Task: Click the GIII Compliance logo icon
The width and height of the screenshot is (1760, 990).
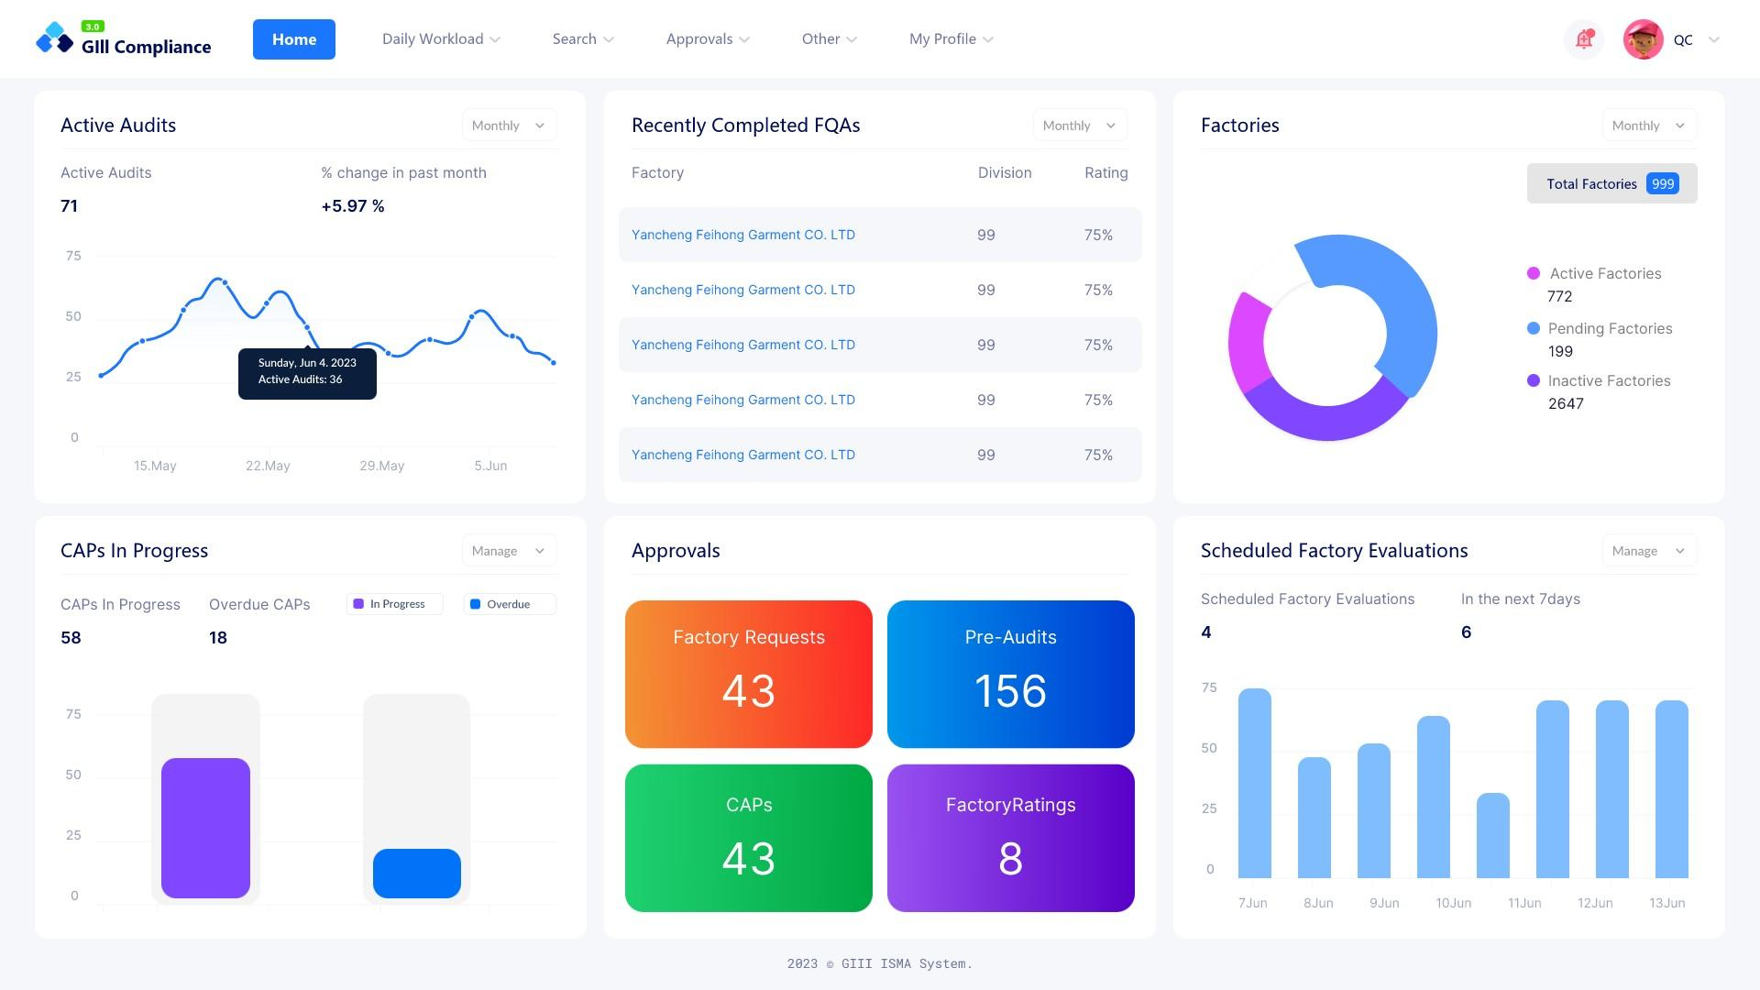Action: point(54,38)
